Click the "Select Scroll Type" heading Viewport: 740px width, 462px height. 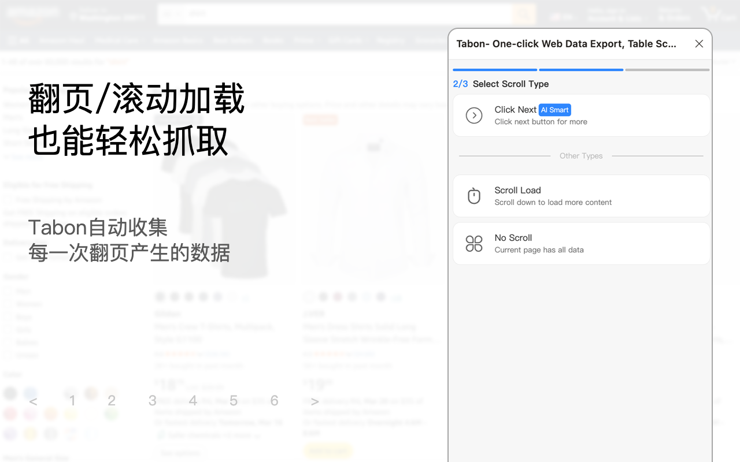click(x=511, y=84)
